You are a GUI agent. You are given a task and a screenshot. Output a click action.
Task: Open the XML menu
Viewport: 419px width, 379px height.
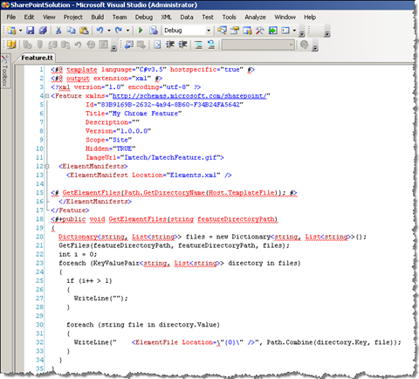(167, 17)
